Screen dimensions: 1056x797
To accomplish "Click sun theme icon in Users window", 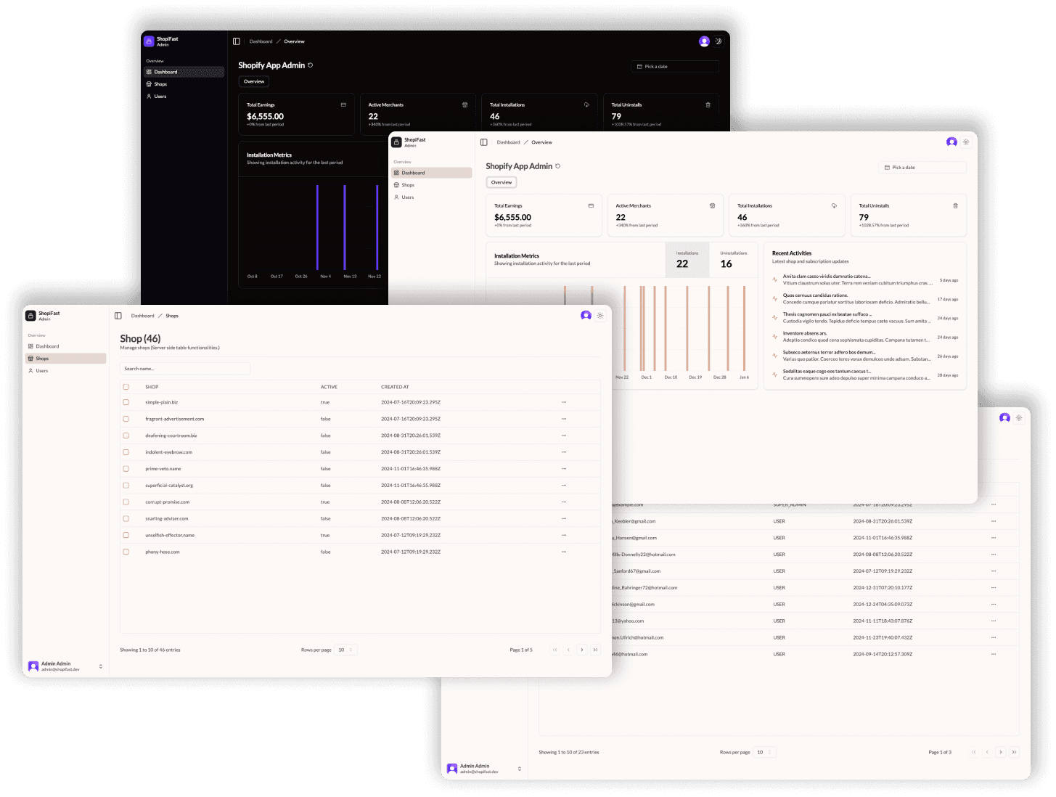I will [x=1019, y=418].
